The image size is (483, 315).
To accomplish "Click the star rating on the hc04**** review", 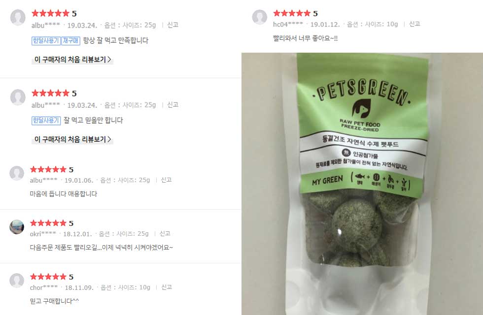I will (292, 13).
